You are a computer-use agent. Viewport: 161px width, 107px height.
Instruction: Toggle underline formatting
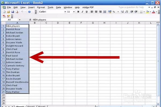[x=87, y=12]
